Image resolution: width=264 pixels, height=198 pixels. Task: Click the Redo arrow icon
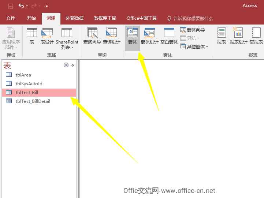click(x=34, y=6)
